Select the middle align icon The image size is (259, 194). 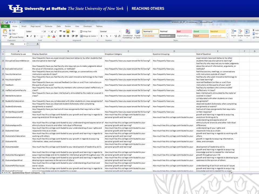tap(64, 31)
